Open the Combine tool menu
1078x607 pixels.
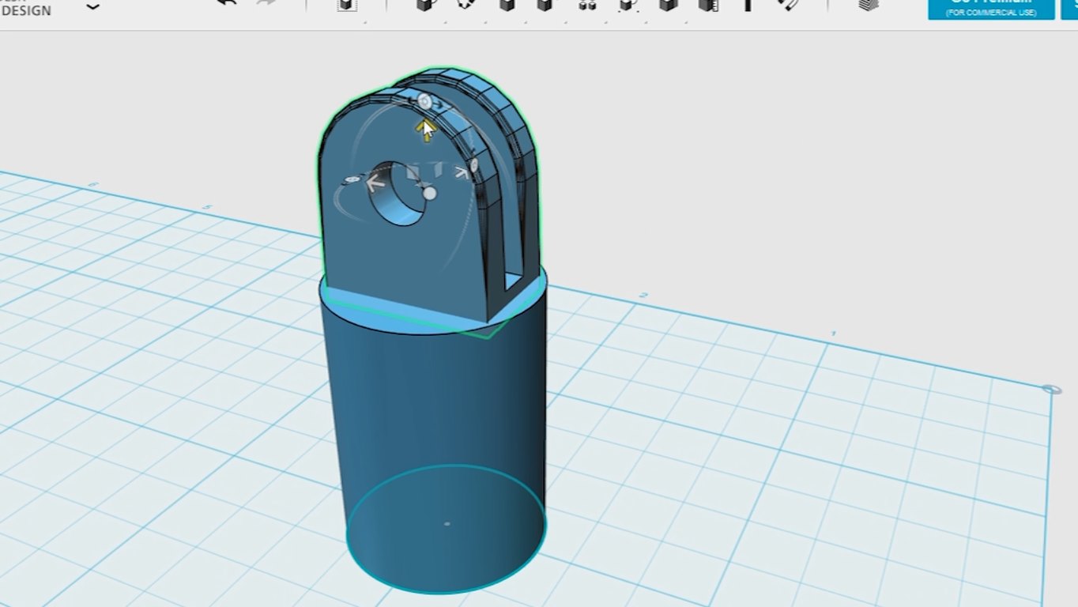[x=669, y=5]
